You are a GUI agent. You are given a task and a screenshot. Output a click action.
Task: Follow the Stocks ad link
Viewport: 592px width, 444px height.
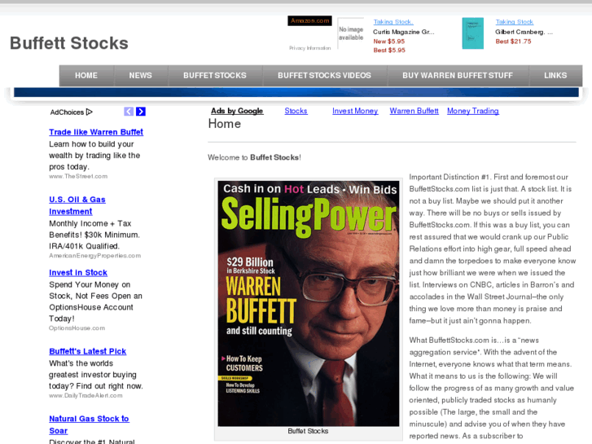pos(296,111)
